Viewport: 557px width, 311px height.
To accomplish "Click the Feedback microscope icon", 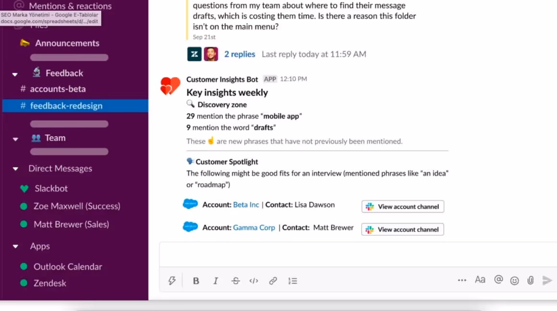I will 36,72.
